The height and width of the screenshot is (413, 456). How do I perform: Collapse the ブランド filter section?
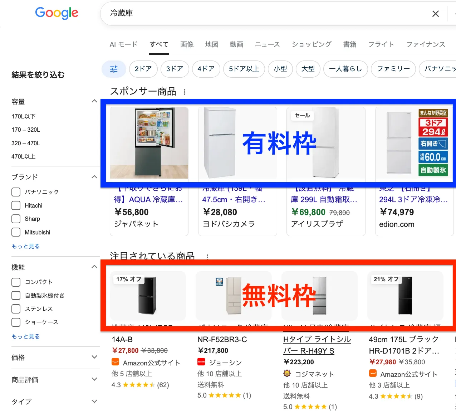coord(94,177)
